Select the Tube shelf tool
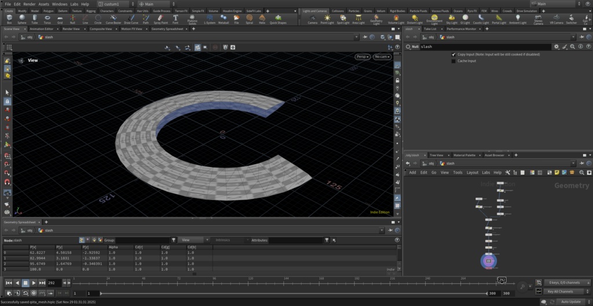The image size is (593, 306). [x=34, y=19]
